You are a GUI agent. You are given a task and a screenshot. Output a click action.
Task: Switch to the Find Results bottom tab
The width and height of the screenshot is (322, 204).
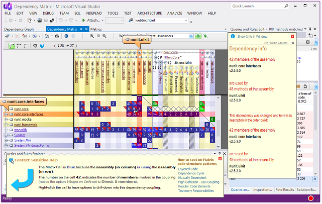click(x=285, y=189)
